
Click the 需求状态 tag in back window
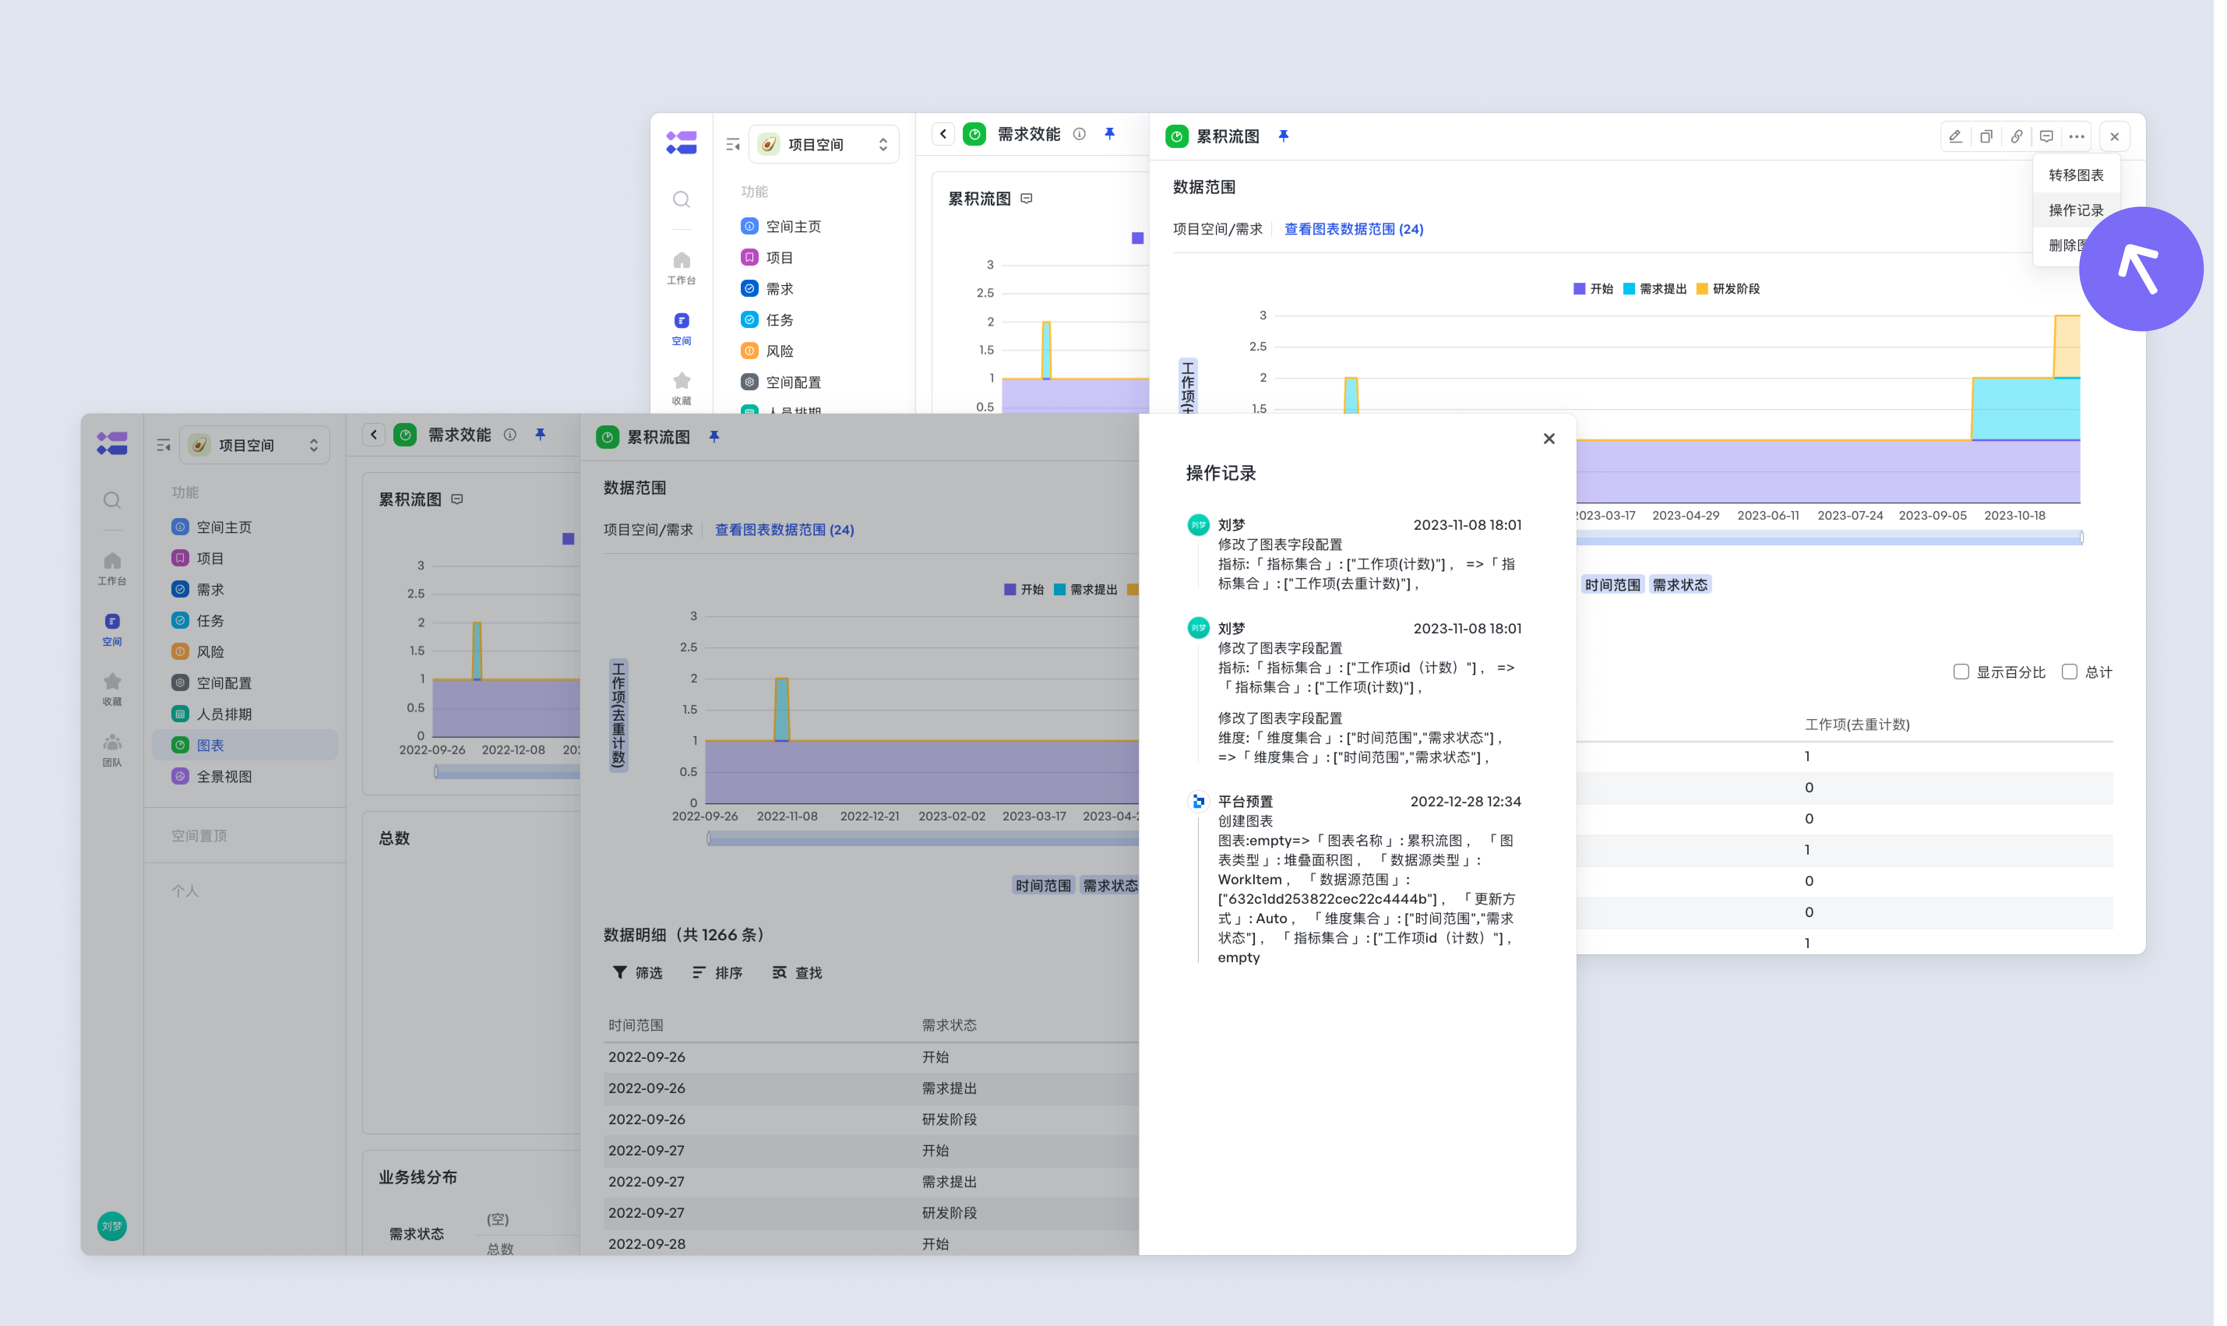coord(1679,585)
